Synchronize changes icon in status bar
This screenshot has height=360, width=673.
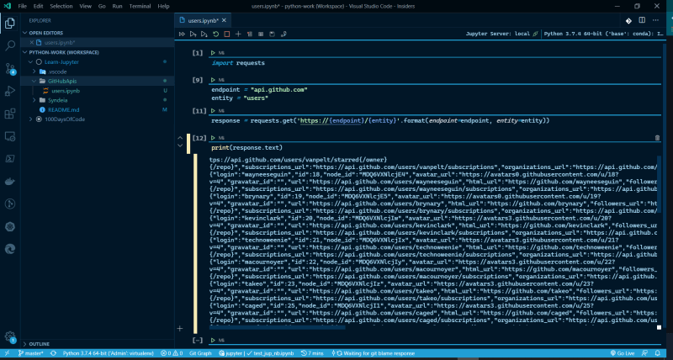(x=54, y=353)
